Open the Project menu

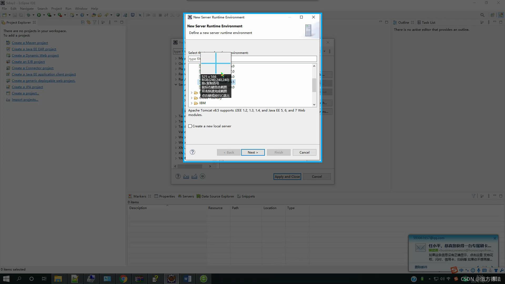click(56, 8)
